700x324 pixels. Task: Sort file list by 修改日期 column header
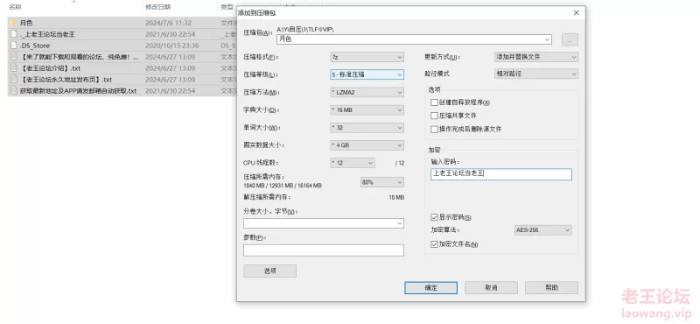tap(157, 7)
